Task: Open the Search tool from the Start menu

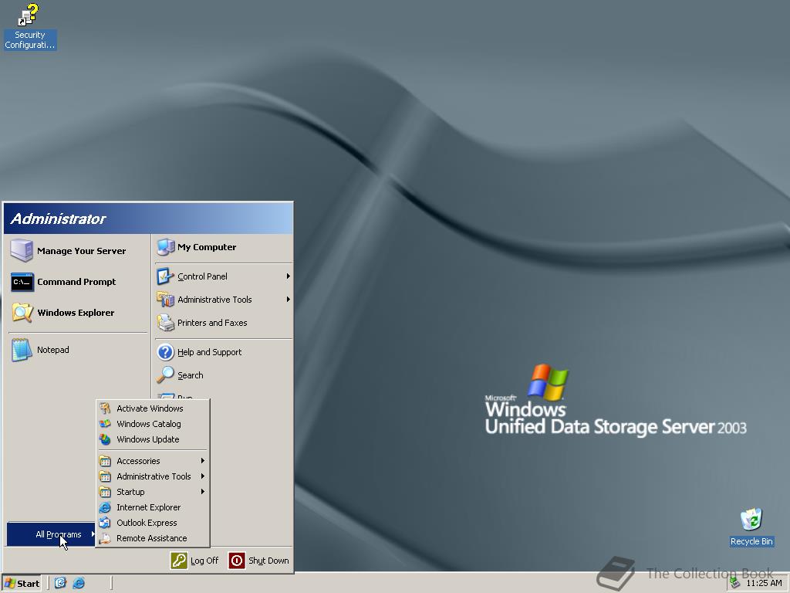Action: 190,375
